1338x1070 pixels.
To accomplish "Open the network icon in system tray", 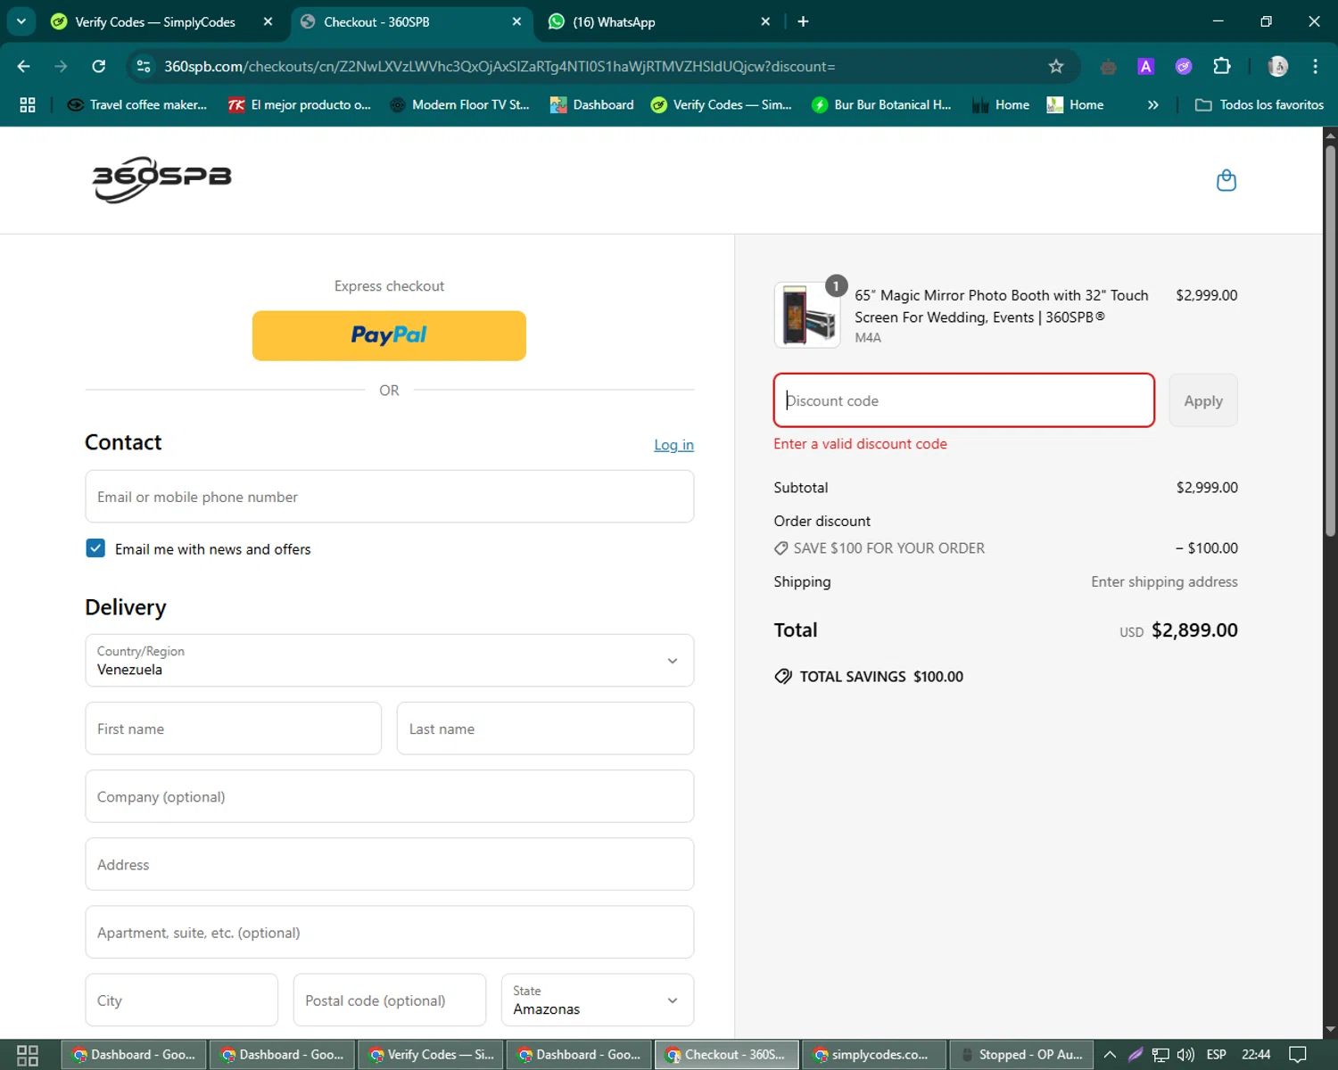I will [1160, 1055].
